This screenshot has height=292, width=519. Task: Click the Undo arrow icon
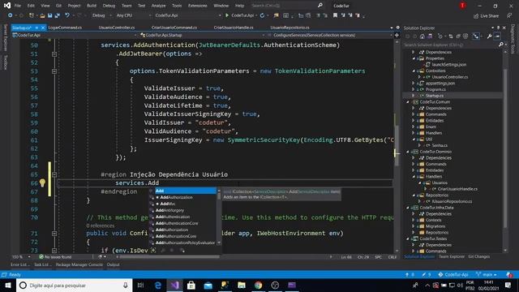click(x=67, y=15)
